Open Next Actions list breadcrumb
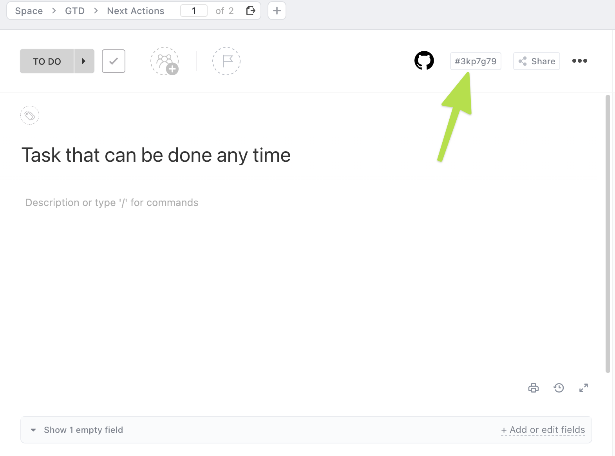 (x=136, y=11)
